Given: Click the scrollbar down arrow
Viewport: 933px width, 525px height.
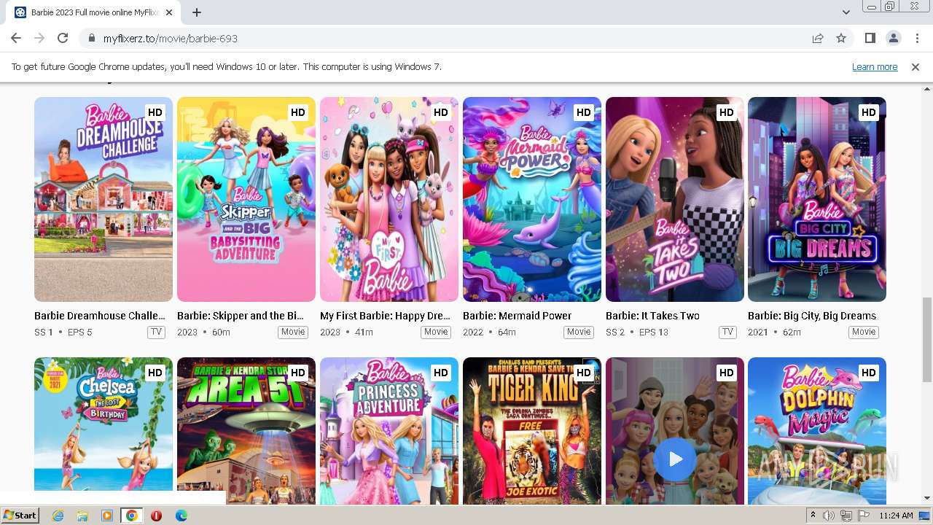Looking at the screenshot, I should (927, 499).
